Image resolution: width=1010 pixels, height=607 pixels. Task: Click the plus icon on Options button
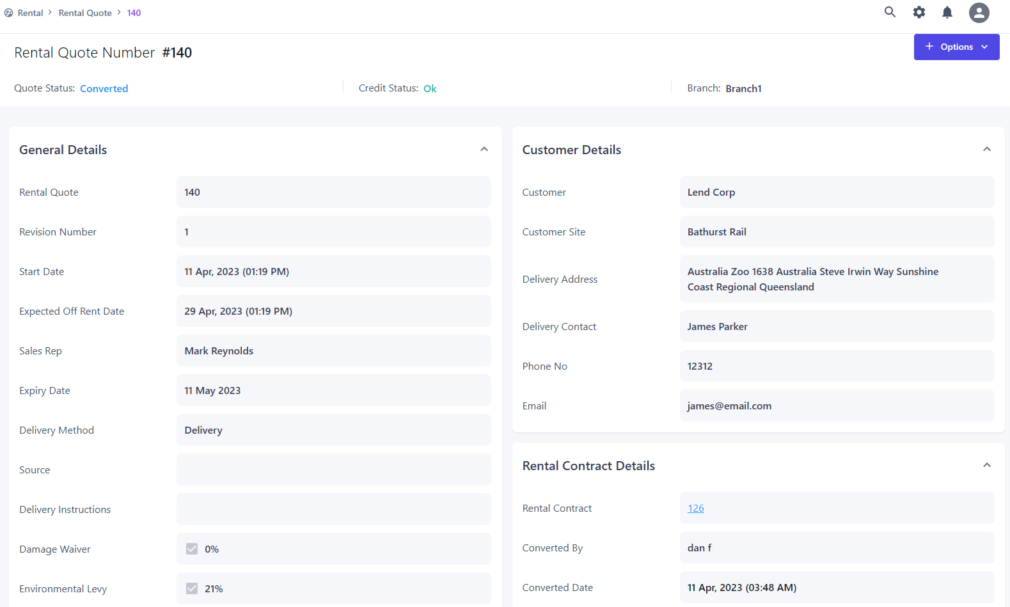[929, 47]
